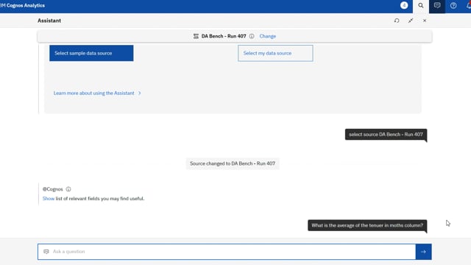Close the Assistant panel
The width and height of the screenshot is (471, 265).
(x=425, y=21)
